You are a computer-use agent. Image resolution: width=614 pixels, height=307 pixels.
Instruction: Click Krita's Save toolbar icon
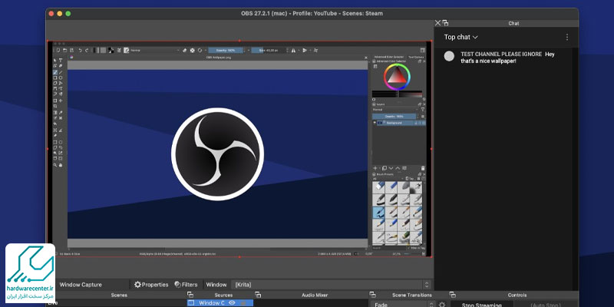72,50
